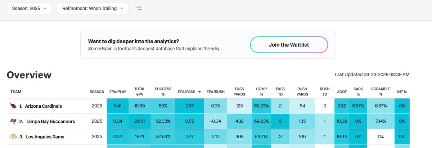
Task: Click the EPA/PASS sort arrow
Action: [199, 92]
